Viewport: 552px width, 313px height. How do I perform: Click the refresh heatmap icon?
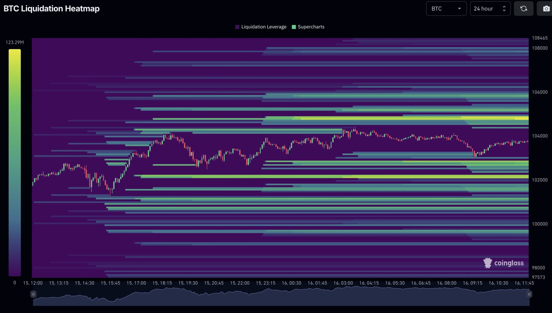(524, 9)
